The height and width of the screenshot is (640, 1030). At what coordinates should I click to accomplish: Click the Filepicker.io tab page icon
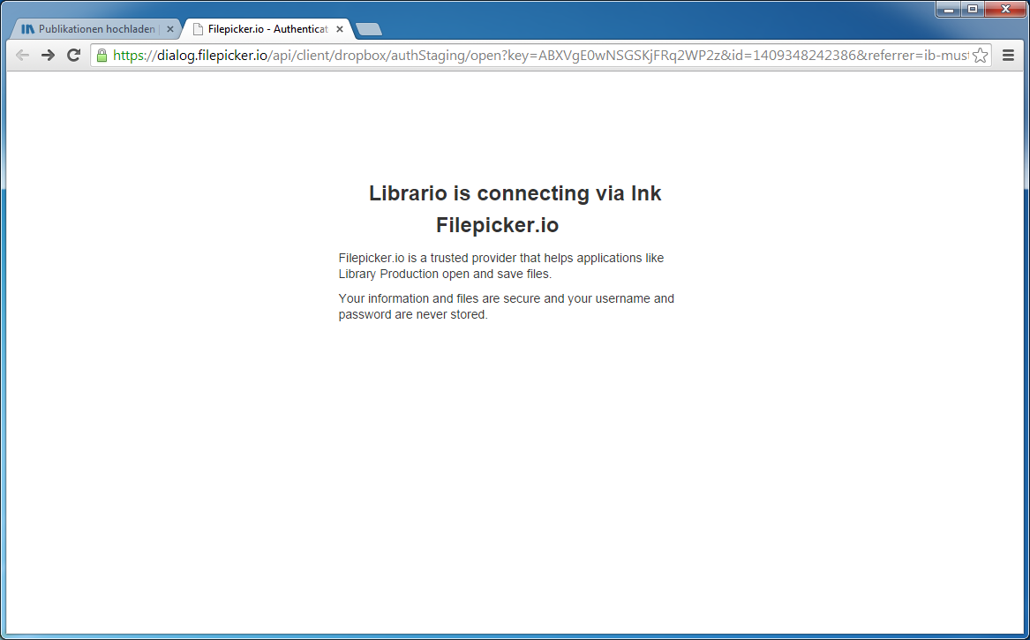point(198,29)
